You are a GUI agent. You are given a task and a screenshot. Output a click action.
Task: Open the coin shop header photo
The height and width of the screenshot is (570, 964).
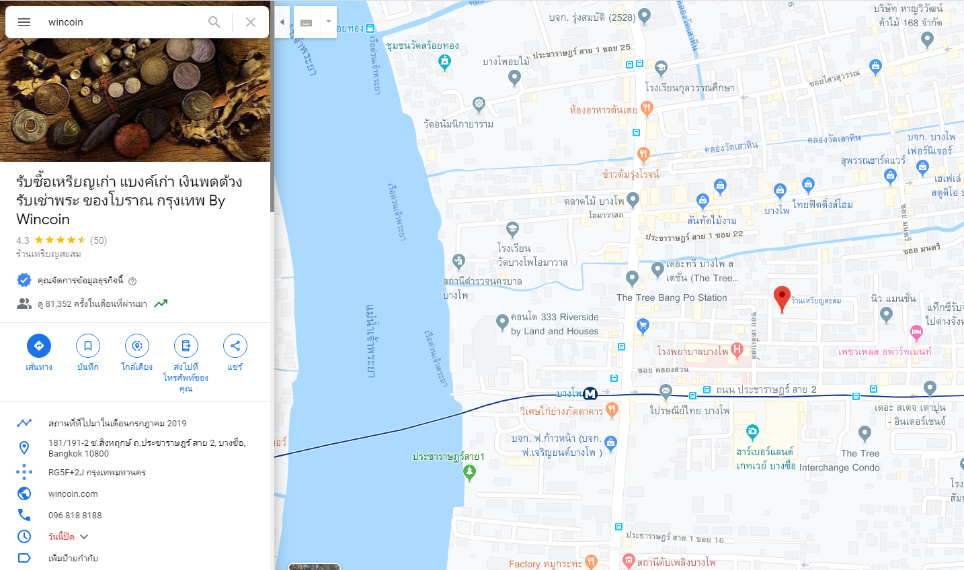click(x=135, y=100)
